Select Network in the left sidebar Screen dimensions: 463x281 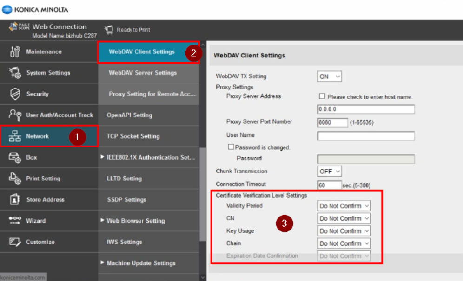pyautogui.click(x=37, y=136)
